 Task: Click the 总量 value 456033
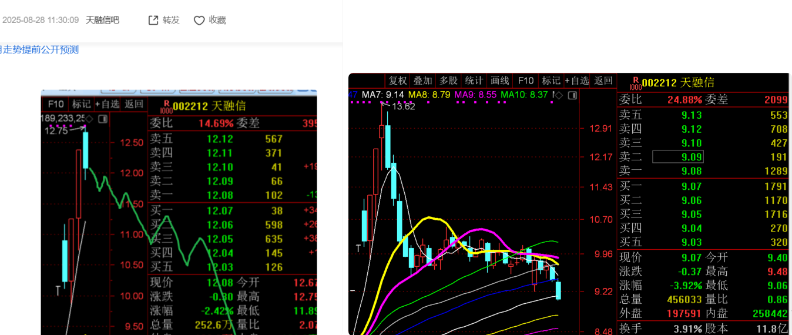click(684, 300)
